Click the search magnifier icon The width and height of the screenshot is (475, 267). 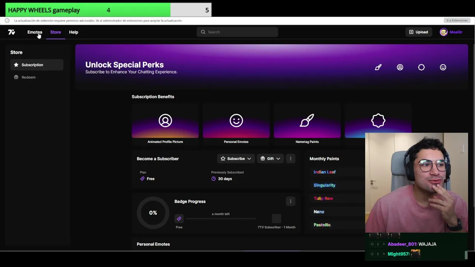point(203,32)
